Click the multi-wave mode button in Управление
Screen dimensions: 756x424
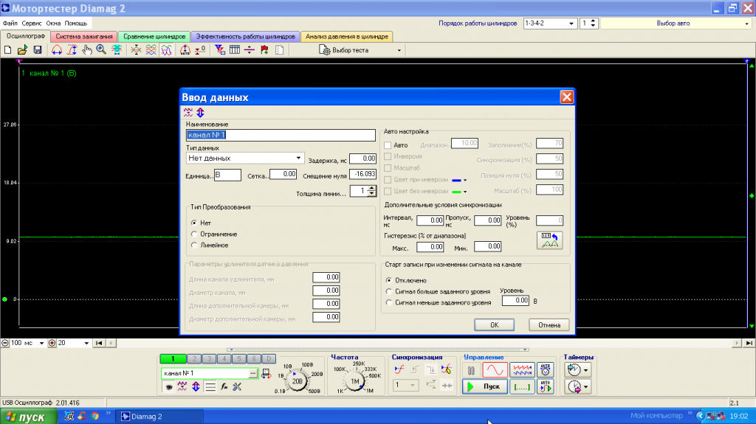click(522, 370)
